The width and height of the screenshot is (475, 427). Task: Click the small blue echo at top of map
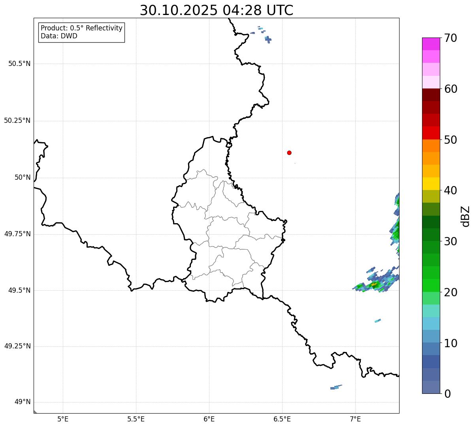coord(268,39)
